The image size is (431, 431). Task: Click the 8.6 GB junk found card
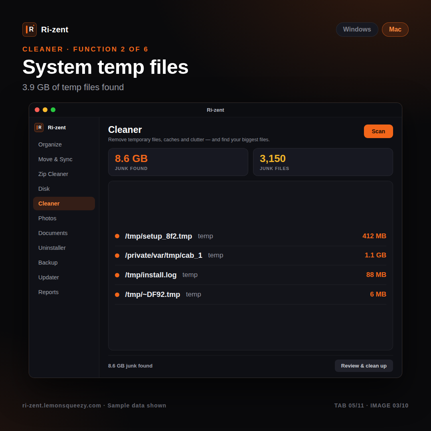[x=178, y=162]
